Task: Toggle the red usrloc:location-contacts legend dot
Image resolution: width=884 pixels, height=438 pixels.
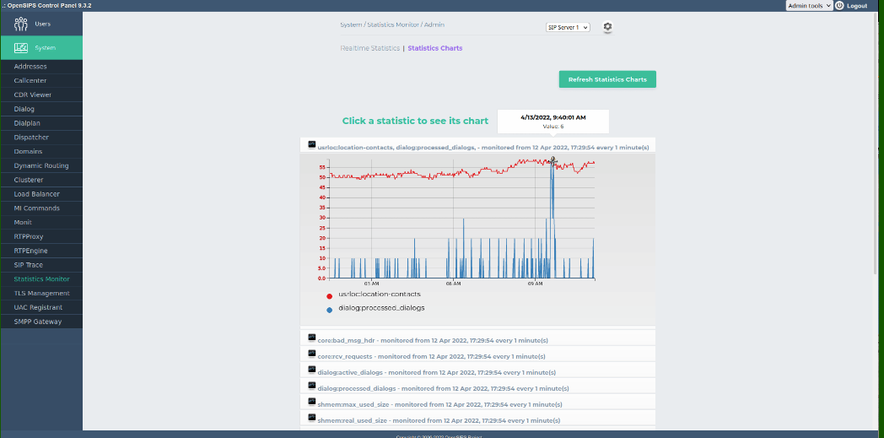Action: coord(329,296)
